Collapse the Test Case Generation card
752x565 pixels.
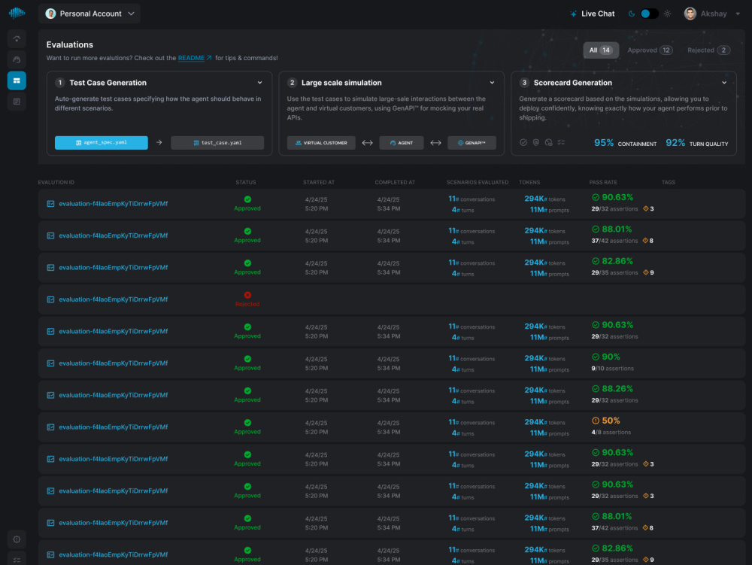coord(260,83)
